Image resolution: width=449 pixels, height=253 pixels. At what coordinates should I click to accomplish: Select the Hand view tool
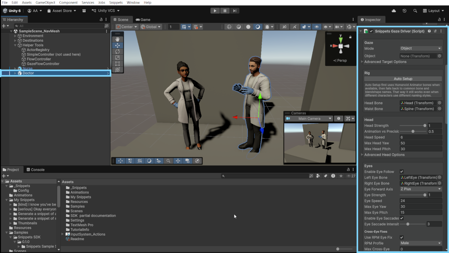tap(117, 39)
